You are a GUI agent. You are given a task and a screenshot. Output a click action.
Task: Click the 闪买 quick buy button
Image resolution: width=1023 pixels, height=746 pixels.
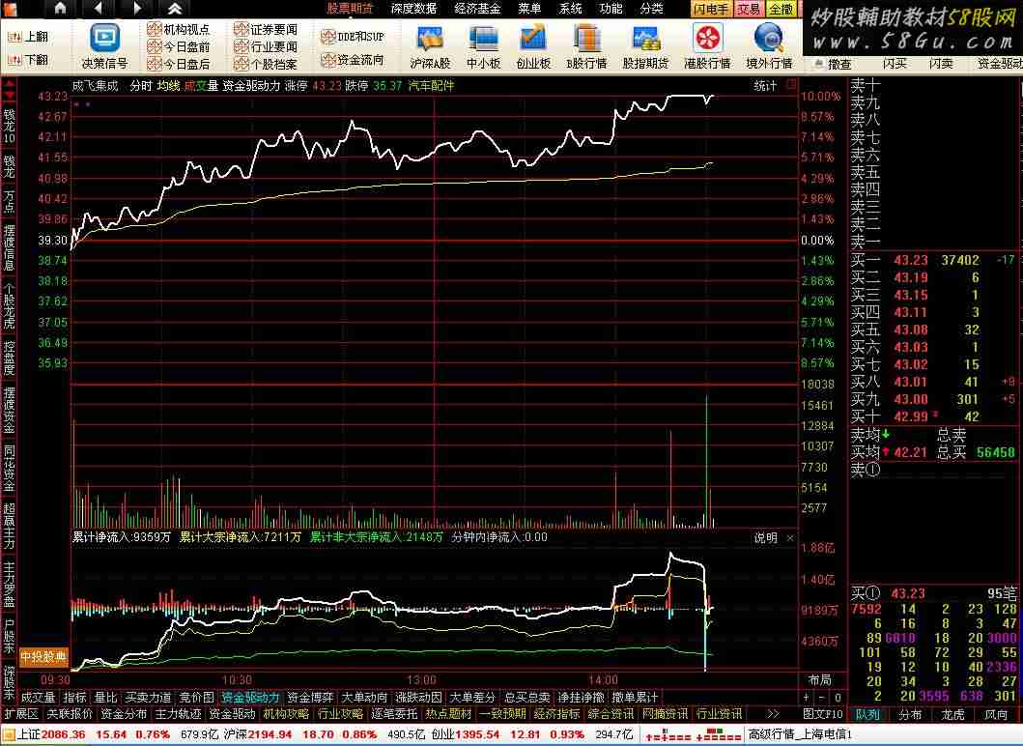895,64
